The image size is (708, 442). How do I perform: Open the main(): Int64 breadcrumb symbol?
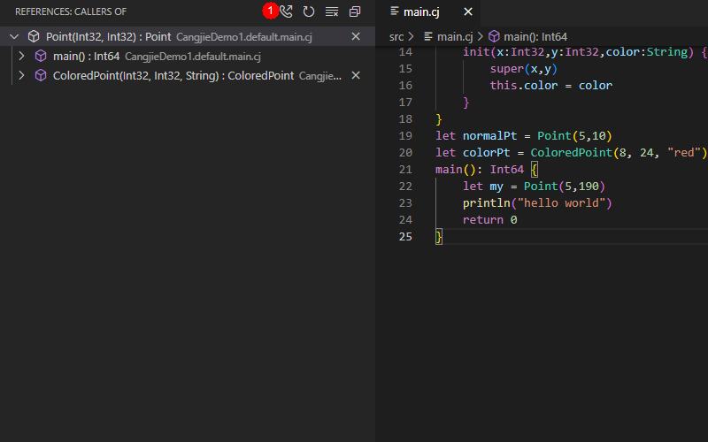pos(535,36)
